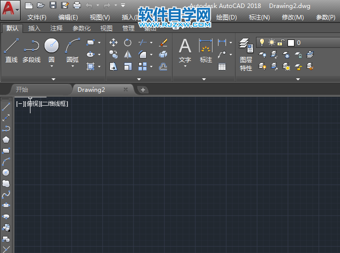Toggle the layer lightbulb on/off icon
The height and width of the screenshot is (253, 340).
[x=261, y=42]
